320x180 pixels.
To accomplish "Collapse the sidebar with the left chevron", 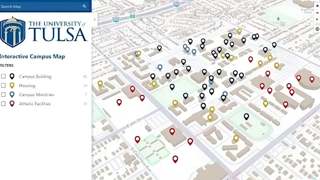I will click(95, 20).
